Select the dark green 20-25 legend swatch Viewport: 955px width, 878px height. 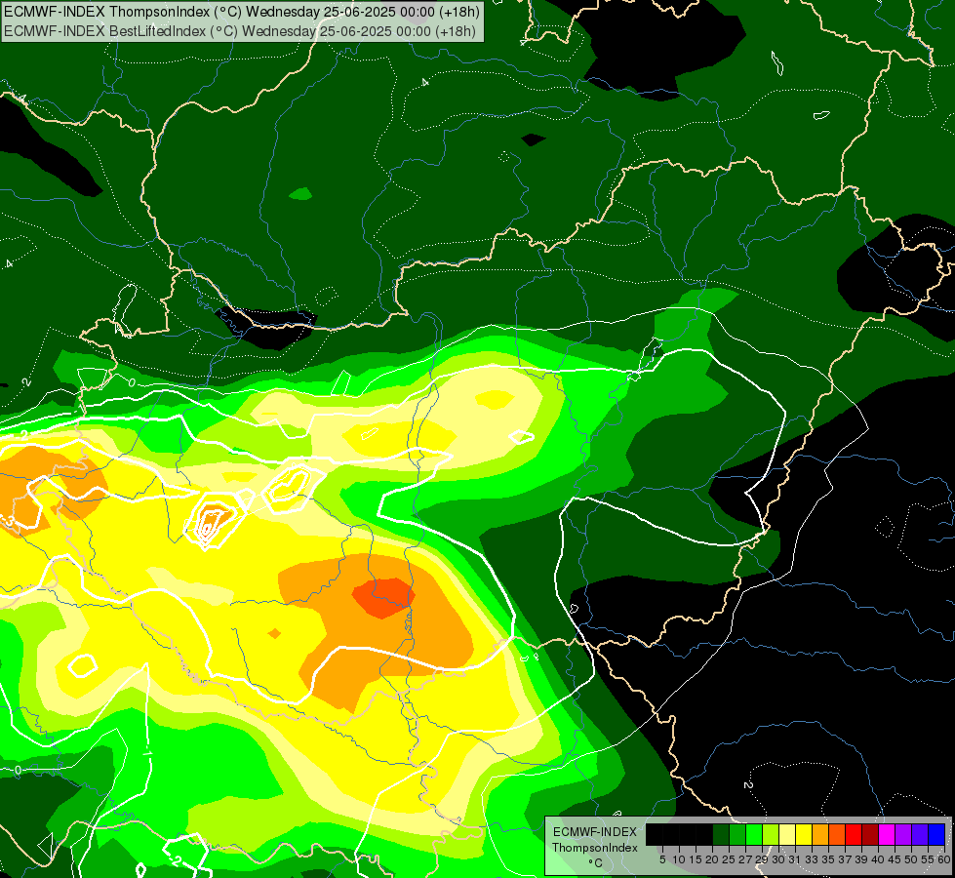click(721, 834)
